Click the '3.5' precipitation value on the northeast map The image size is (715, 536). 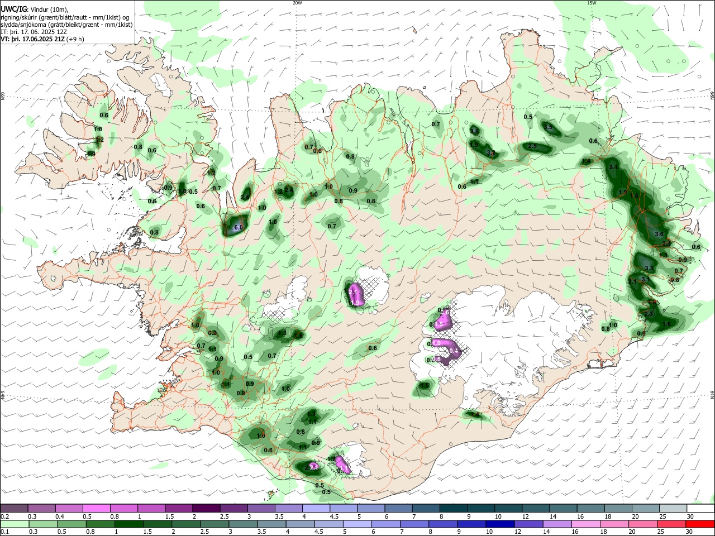(x=548, y=127)
